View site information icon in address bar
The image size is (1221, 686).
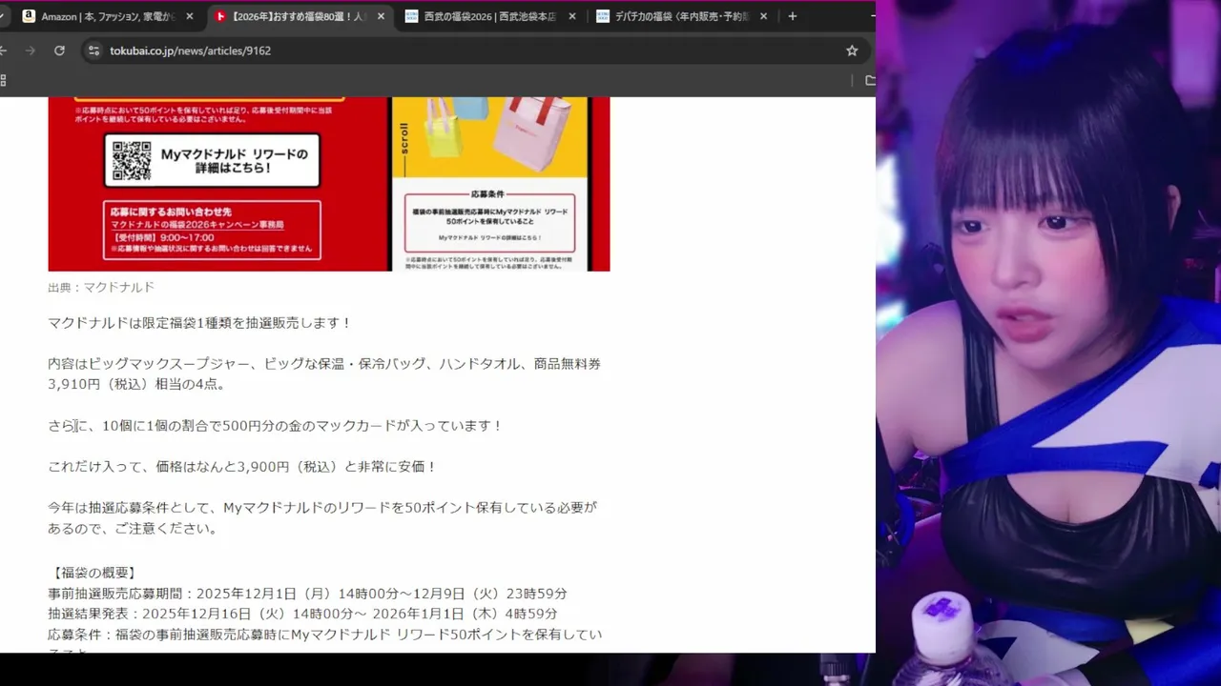(93, 50)
